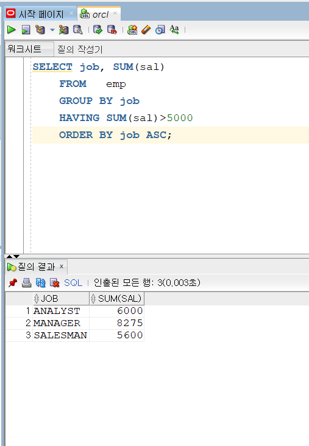Click the print results icon

click(x=26, y=283)
